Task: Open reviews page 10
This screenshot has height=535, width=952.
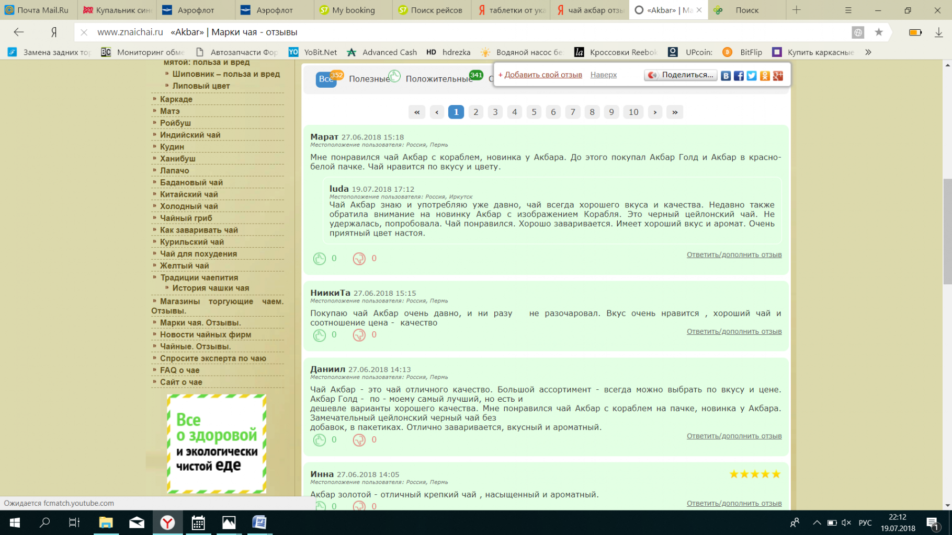Action: pyautogui.click(x=633, y=112)
